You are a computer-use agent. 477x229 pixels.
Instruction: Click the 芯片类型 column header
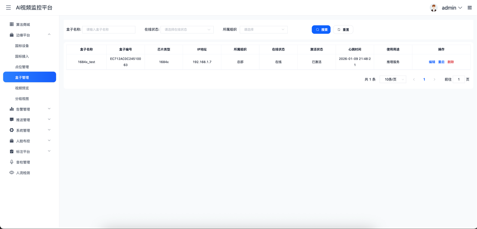164,49
